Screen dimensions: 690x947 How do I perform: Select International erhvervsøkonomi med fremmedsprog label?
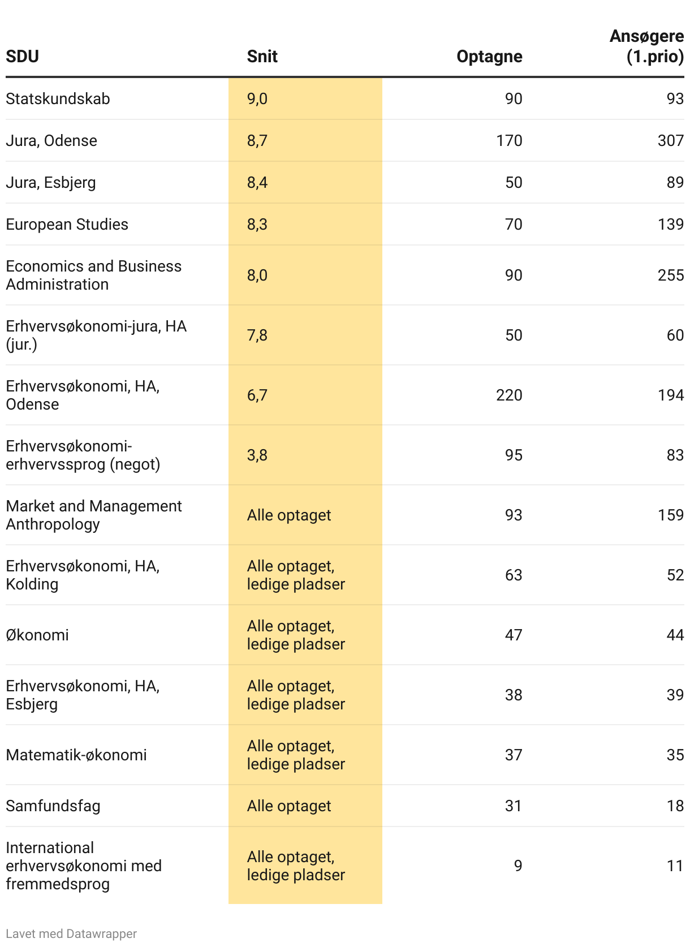(x=84, y=866)
